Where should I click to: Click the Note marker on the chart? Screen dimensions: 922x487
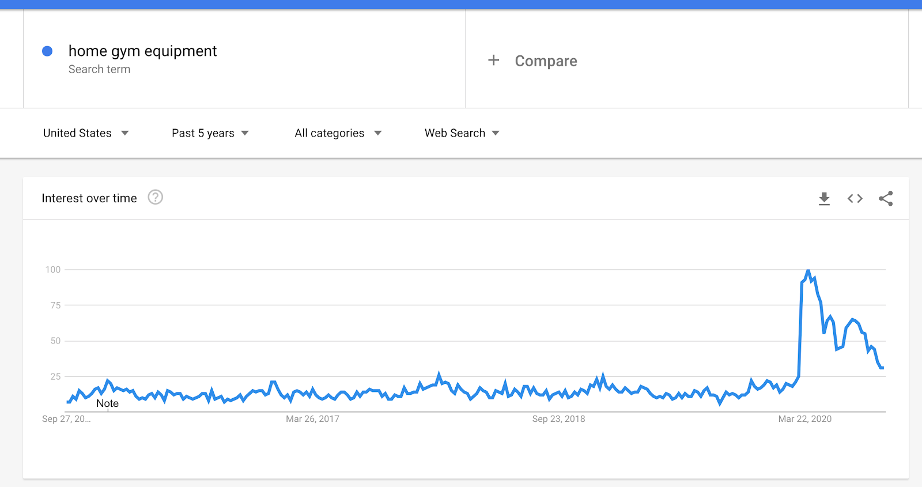point(108,403)
